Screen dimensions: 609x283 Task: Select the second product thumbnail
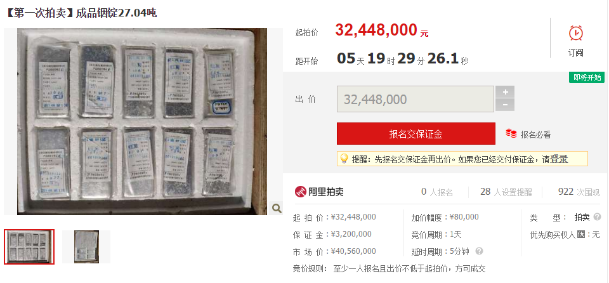pos(86,247)
